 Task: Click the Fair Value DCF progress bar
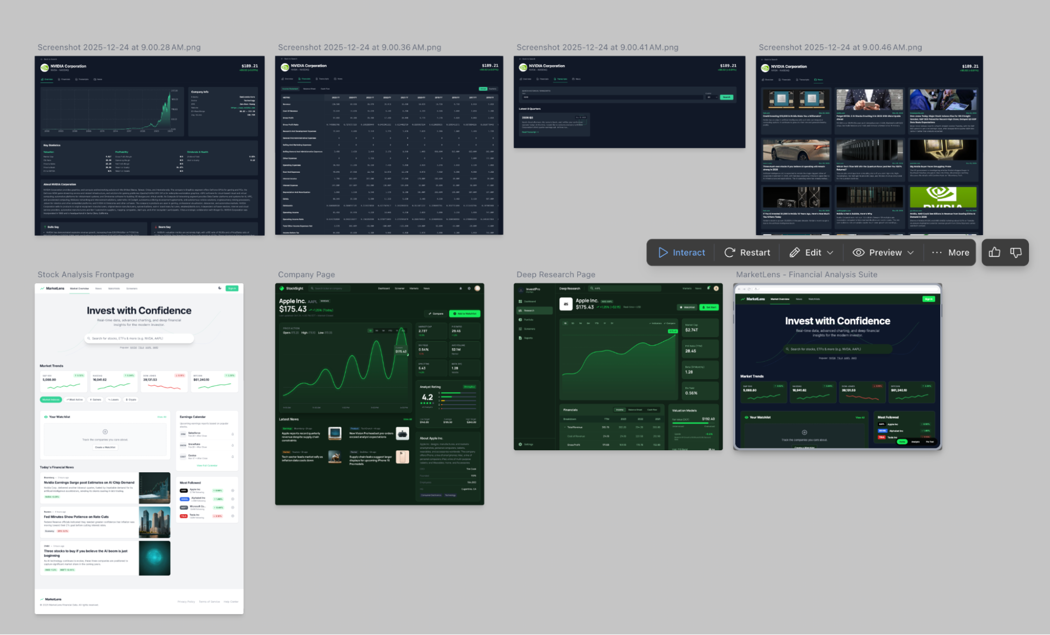[694, 422]
